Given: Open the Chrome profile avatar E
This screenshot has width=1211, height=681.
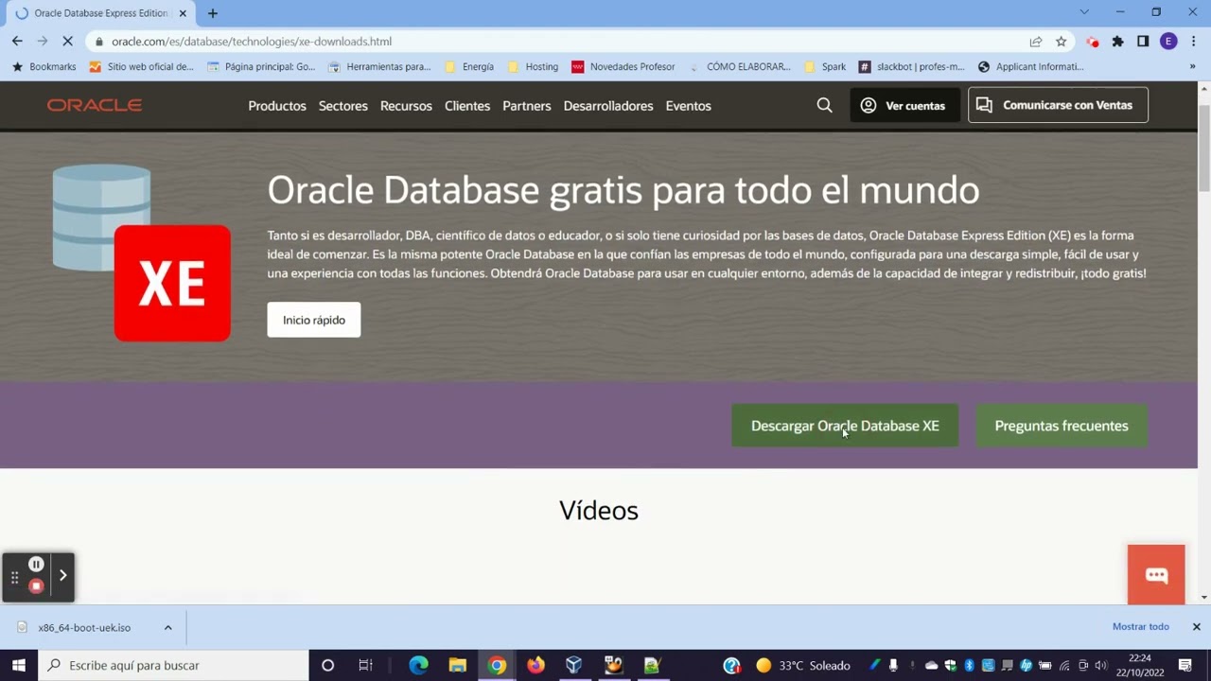Looking at the screenshot, I should [1168, 42].
